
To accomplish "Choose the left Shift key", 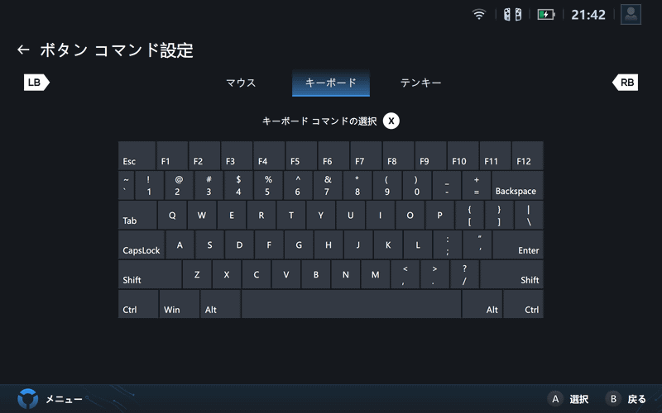I will (150, 274).
